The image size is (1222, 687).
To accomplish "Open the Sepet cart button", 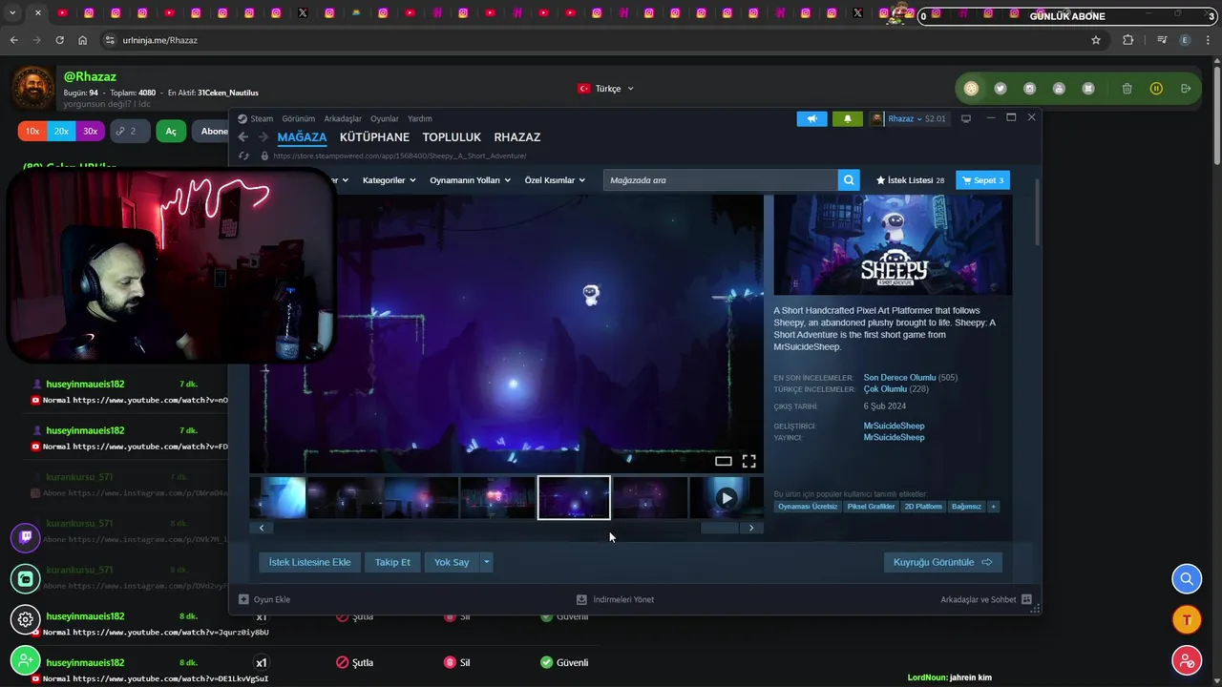I will tap(982, 180).
